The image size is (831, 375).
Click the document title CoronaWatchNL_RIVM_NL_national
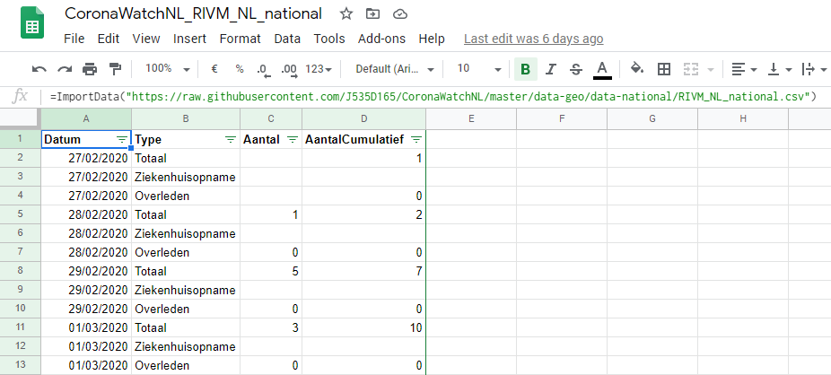(193, 13)
